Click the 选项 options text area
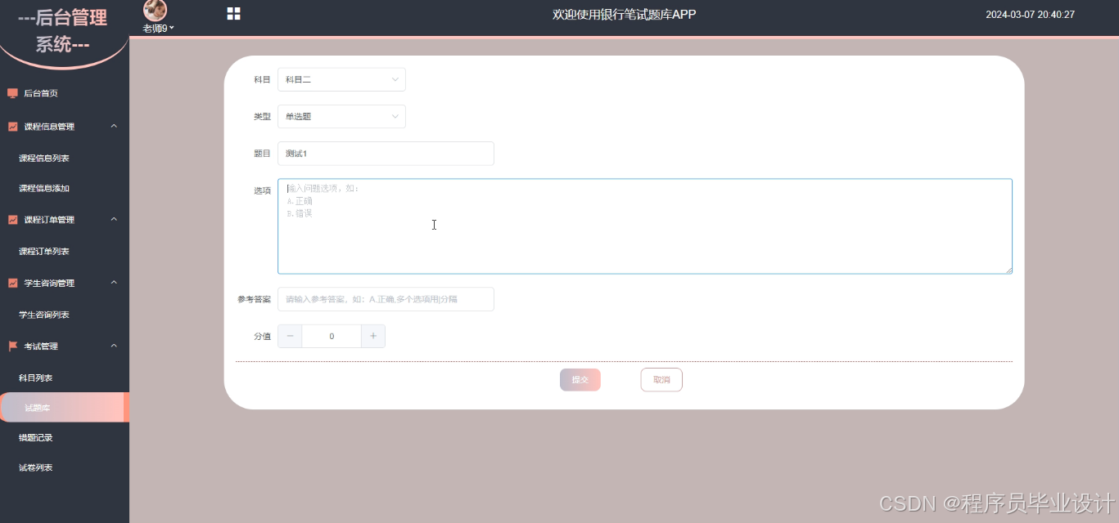This screenshot has width=1119, height=523. (644, 226)
